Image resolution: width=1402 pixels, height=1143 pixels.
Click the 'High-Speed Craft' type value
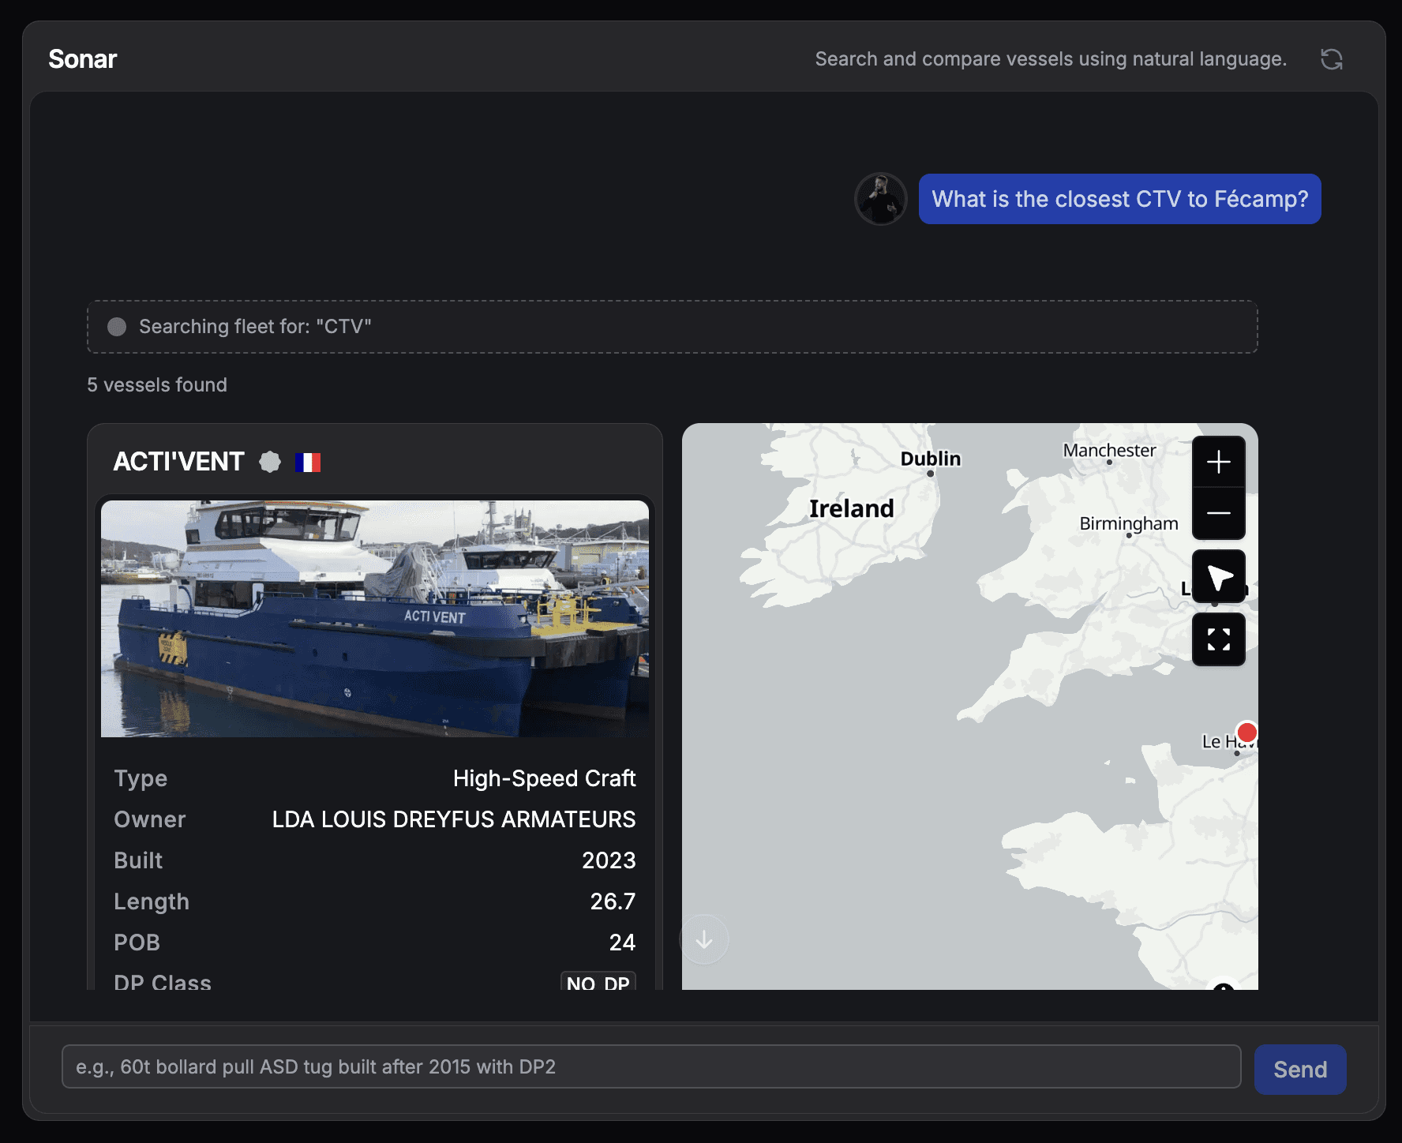[x=544, y=778]
